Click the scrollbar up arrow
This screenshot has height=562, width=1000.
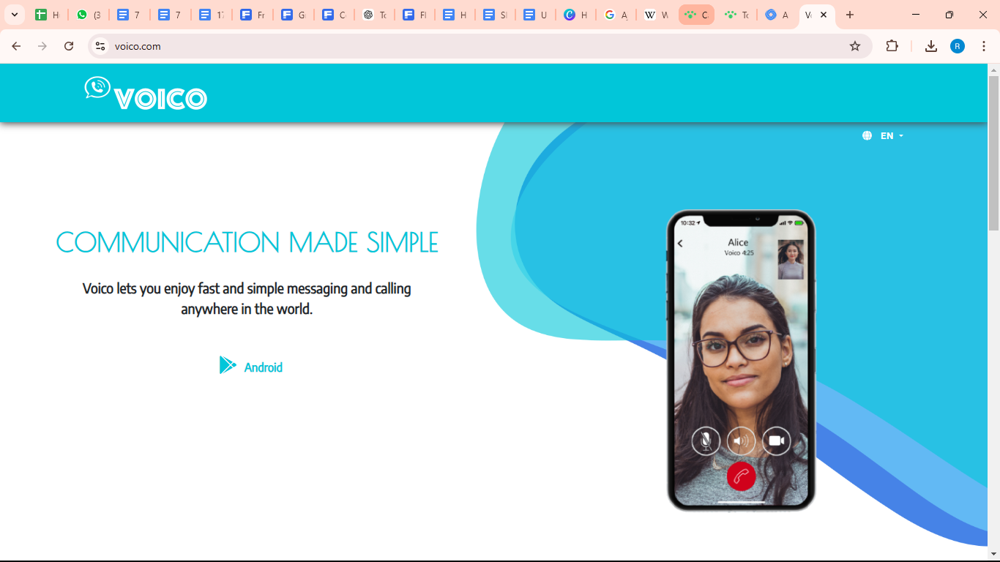tap(993, 70)
